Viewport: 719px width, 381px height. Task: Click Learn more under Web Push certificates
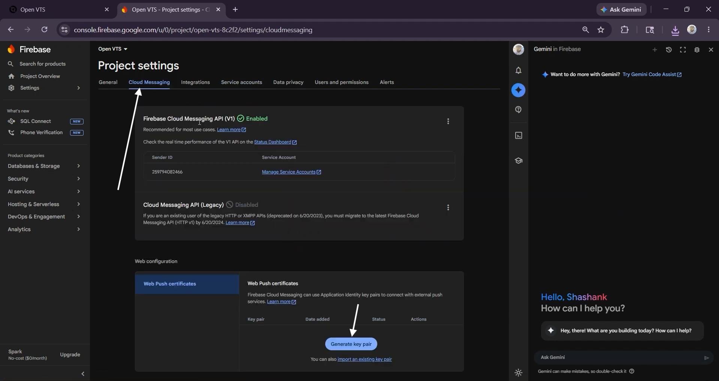[x=281, y=302]
